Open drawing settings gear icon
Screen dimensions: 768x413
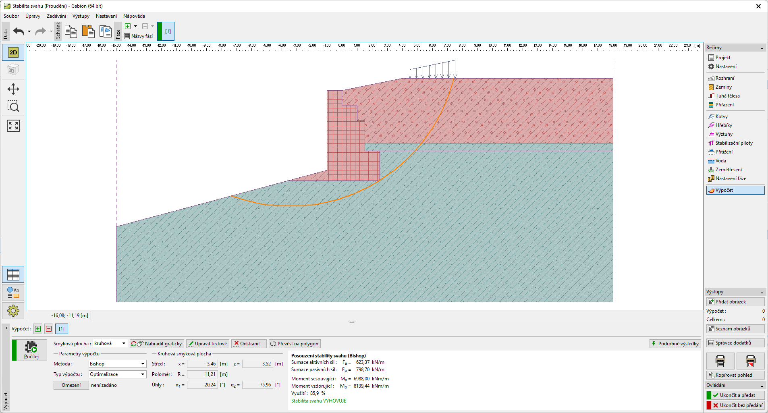13,311
